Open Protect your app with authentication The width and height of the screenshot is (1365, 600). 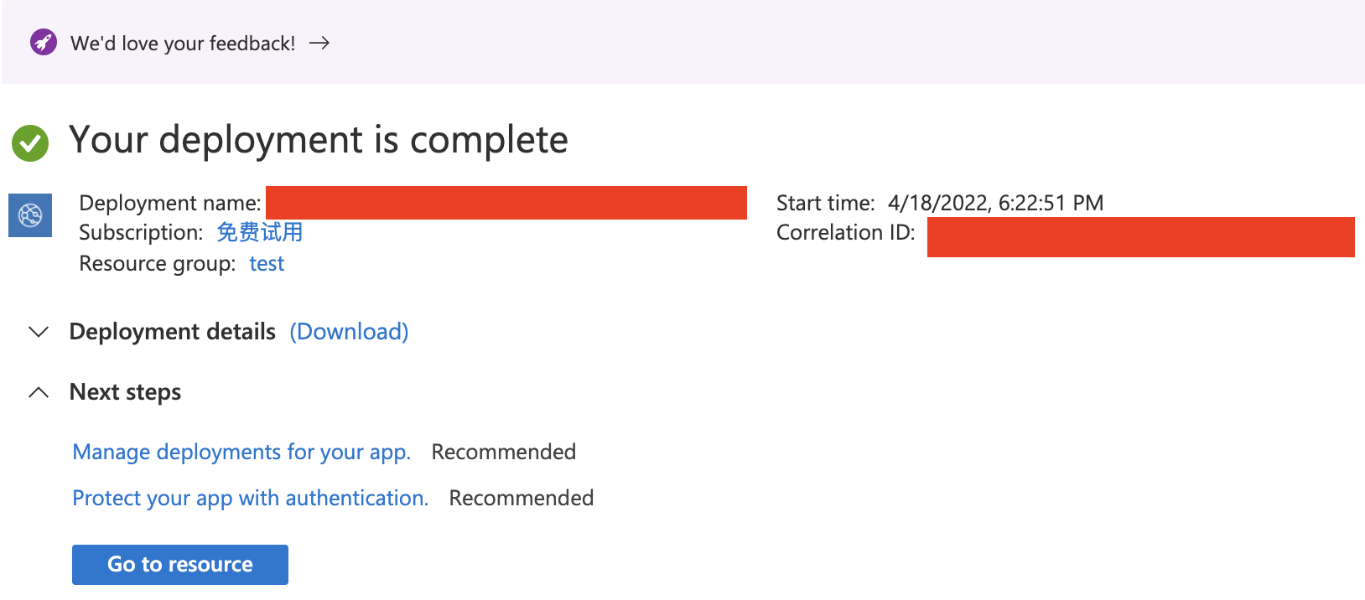click(x=250, y=499)
